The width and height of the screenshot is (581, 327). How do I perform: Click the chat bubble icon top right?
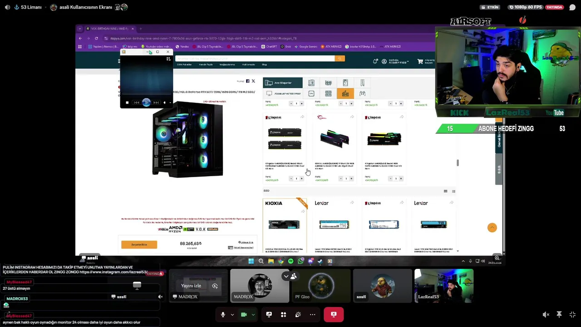(x=572, y=7)
